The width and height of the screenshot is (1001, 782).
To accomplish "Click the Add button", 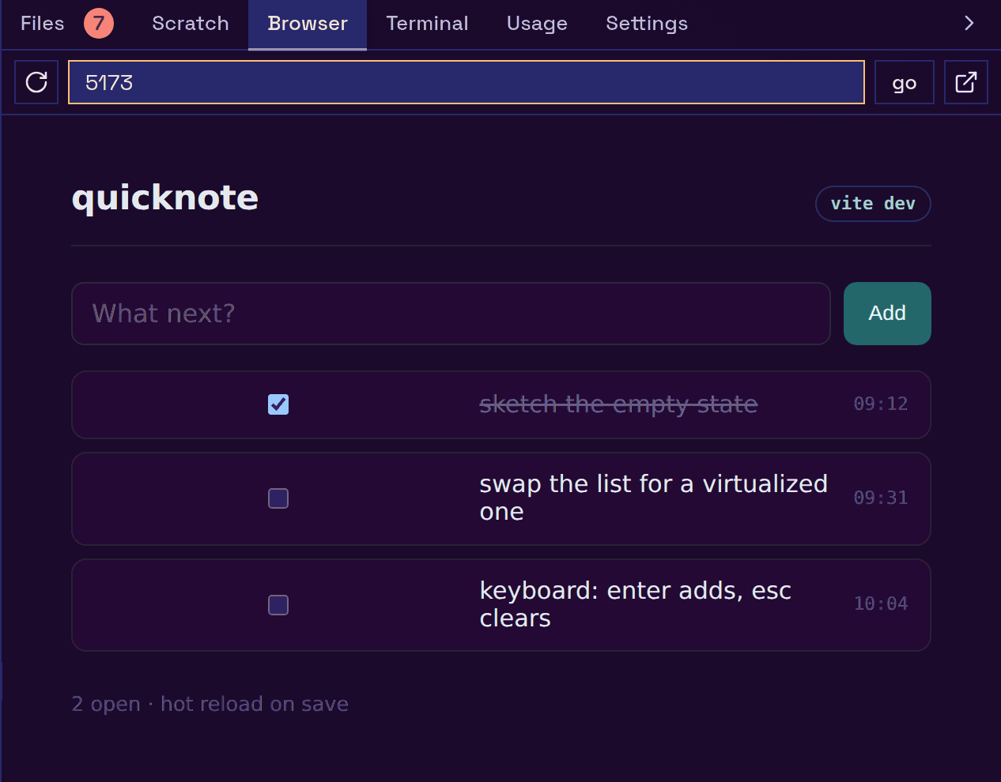I will [887, 314].
